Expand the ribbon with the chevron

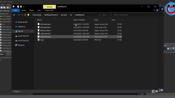154,10
